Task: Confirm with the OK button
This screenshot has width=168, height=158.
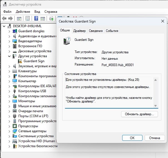Action: [x=132, y=138]
